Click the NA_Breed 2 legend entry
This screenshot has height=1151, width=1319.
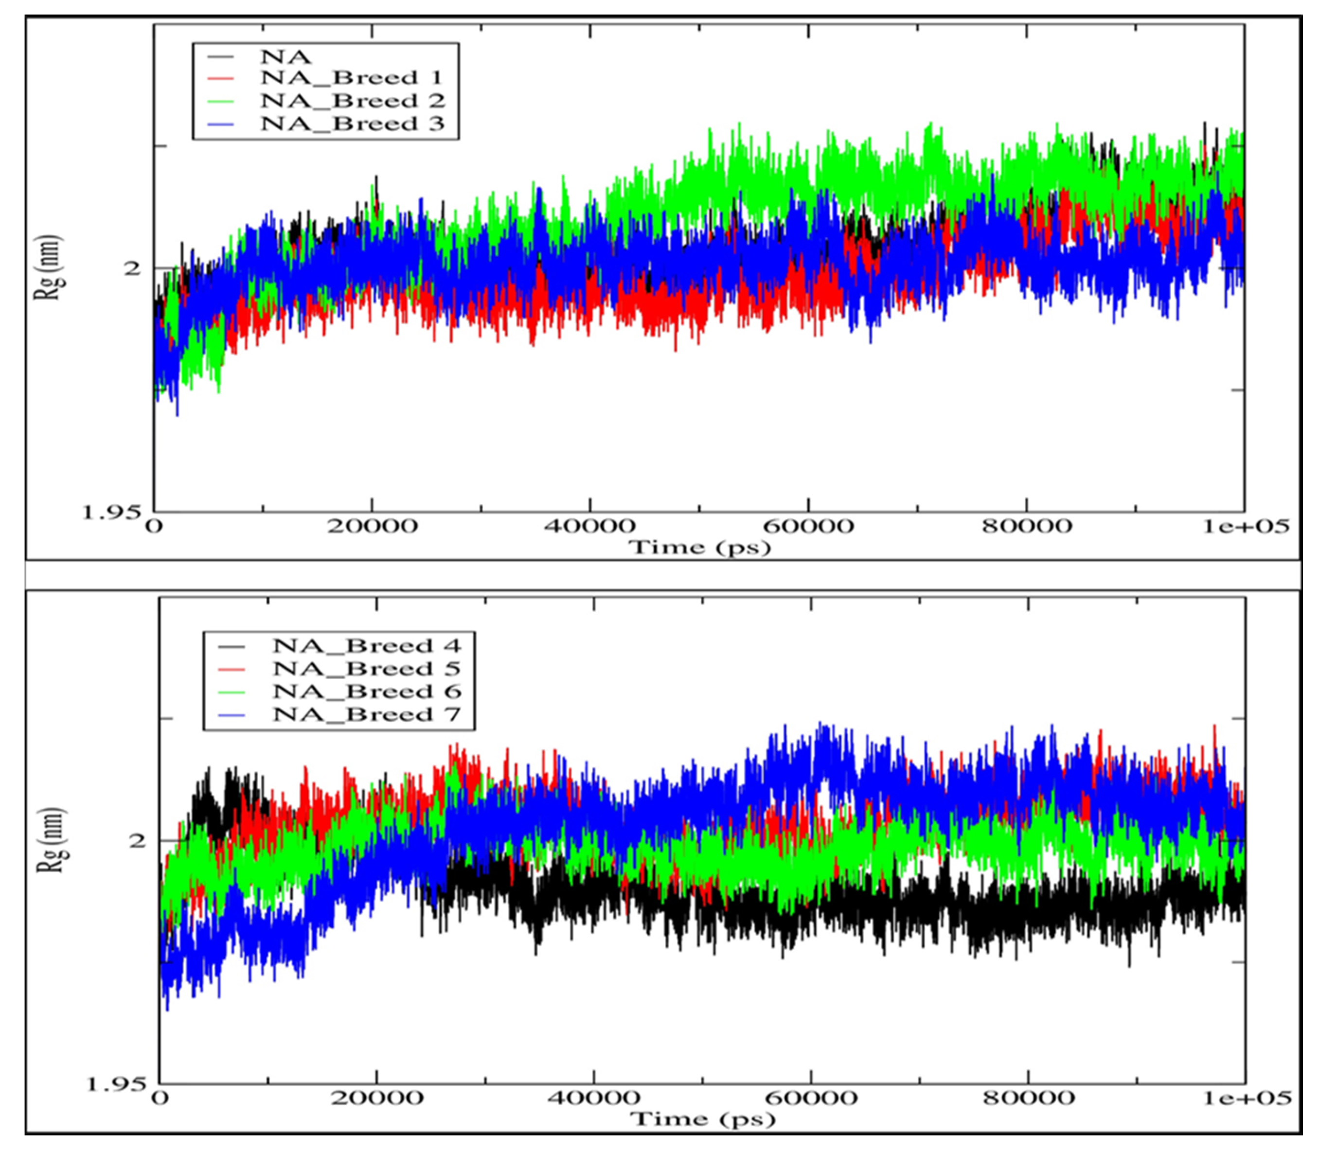pyautogui.click(x=352, y=101)
